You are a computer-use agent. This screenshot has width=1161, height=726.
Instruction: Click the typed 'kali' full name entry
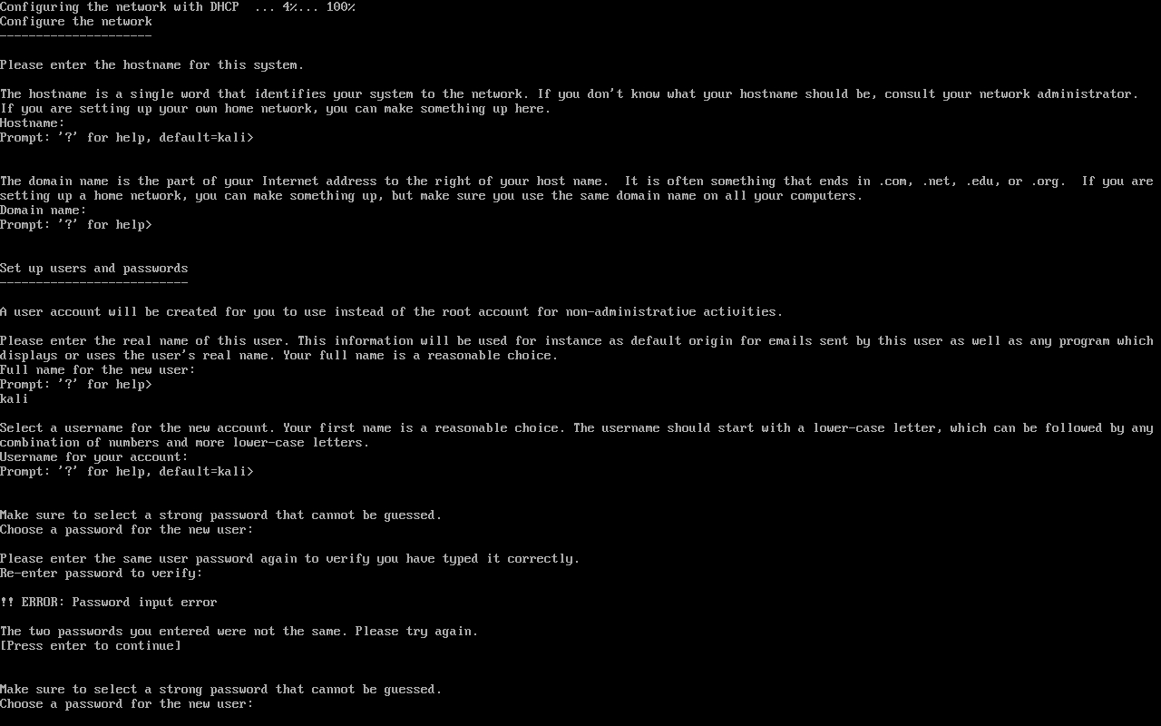coord(15,399)
